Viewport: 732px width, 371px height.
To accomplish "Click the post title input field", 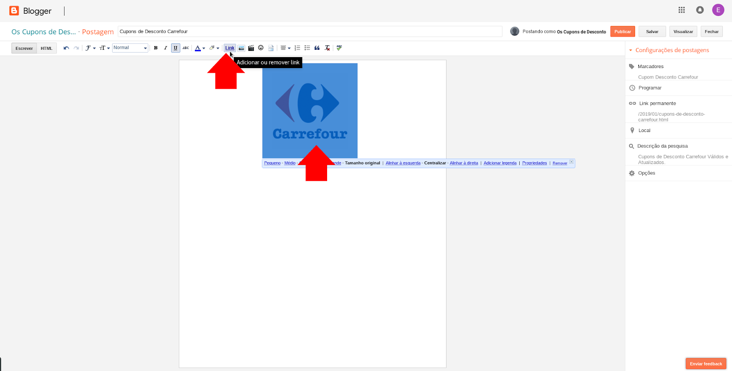I will click(x=310, y=32).
